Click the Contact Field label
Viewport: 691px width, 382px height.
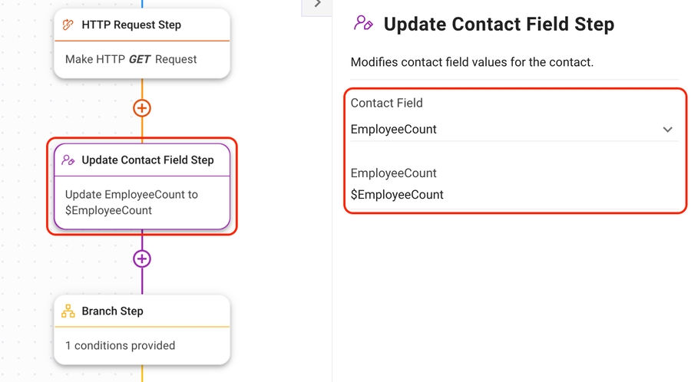click(x=386, y=103)
